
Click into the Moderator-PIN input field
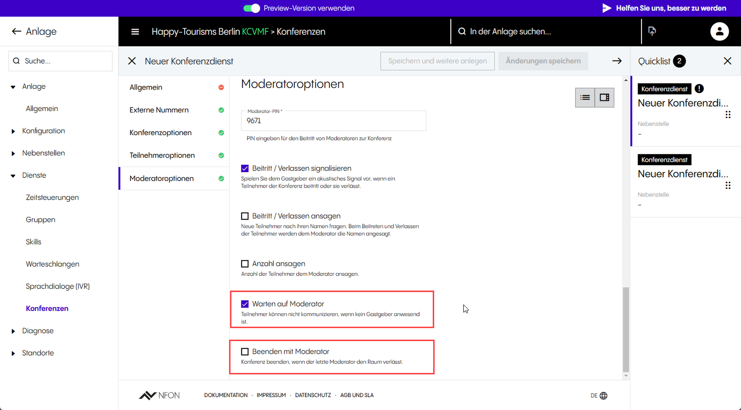(x=333, y=121)
